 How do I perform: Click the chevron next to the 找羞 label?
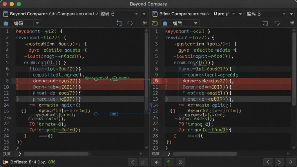click(x=20, y=154)
